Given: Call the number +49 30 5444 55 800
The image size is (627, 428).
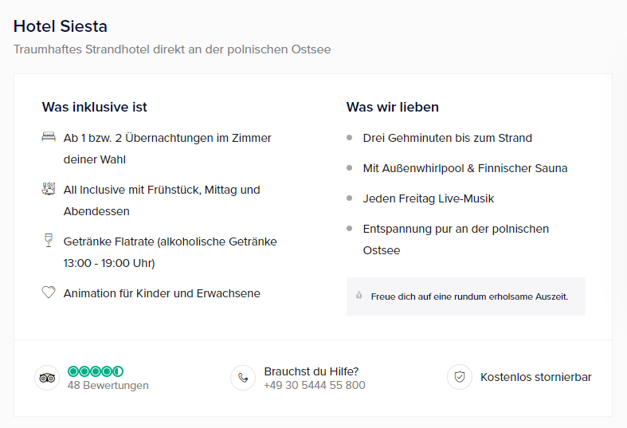Looking at the screenshot, I should [315, 385].
